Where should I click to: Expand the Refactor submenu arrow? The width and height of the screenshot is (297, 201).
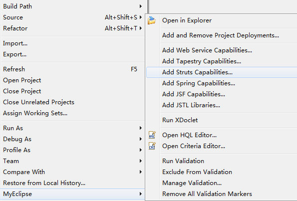(x=141, y=28)
